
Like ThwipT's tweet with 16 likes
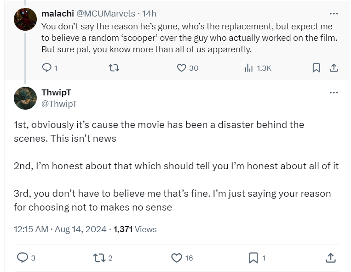point(177,258)
